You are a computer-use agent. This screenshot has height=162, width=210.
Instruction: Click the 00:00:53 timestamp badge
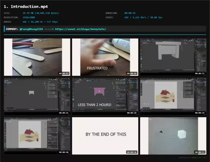coord(200,152)
